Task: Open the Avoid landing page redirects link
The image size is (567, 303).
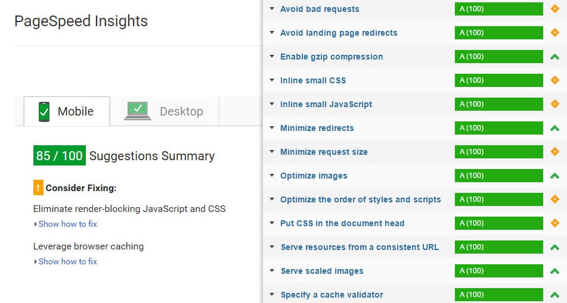Action: (x=339, y=33)
